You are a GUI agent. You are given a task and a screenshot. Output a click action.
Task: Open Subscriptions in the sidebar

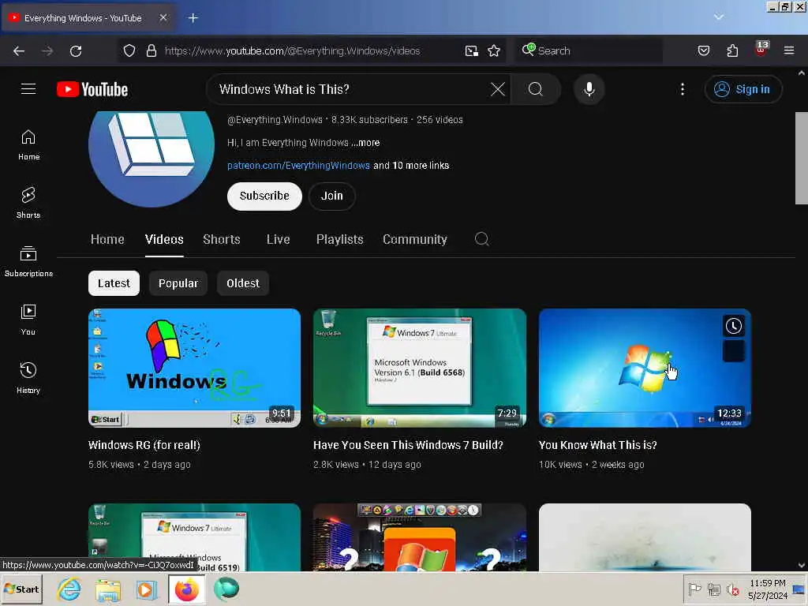28,262
